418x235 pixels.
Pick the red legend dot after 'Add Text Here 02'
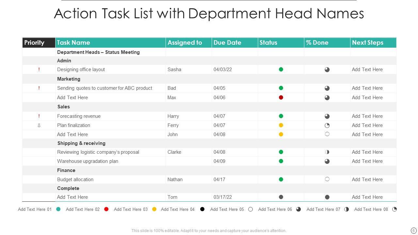[106, 210]
